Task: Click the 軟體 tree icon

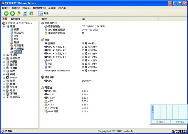Action: [x=8, y=84]
